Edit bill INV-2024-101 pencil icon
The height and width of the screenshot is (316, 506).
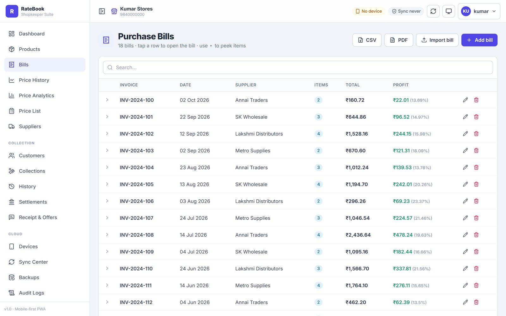pyautogui.click(x=465, y=117)
